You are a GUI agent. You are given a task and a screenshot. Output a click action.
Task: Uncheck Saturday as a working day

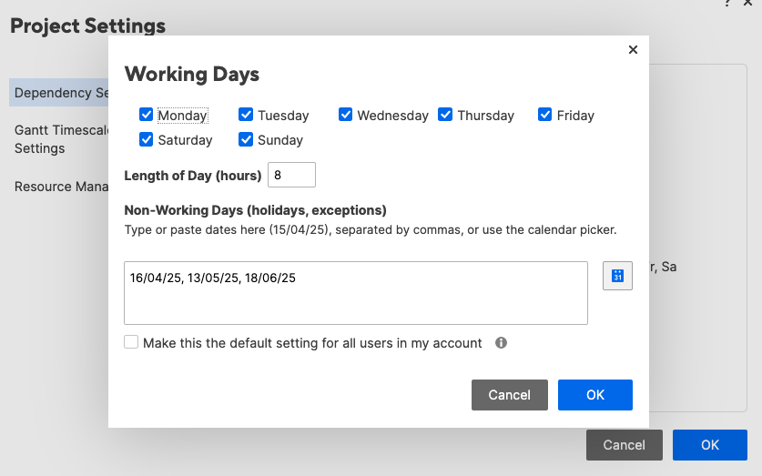click(x=146, y=139)
